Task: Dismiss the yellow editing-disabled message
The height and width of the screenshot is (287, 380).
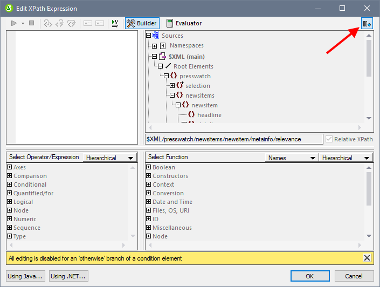Action: [367, 258]
